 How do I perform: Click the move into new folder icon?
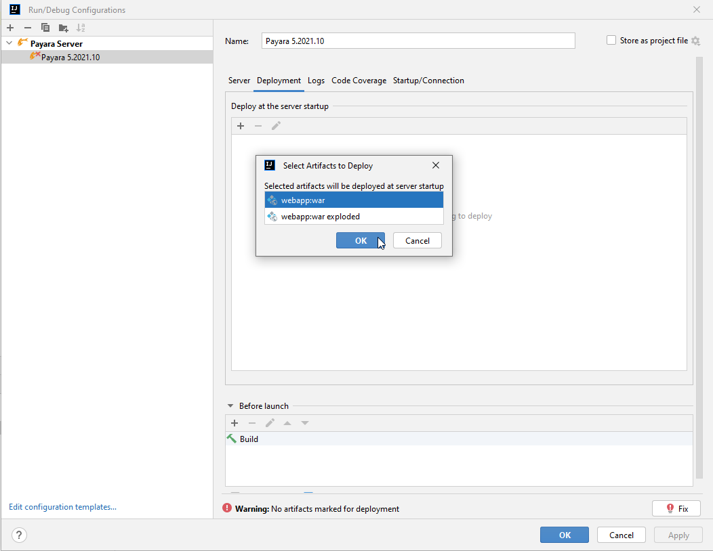(x=63, y=28)
